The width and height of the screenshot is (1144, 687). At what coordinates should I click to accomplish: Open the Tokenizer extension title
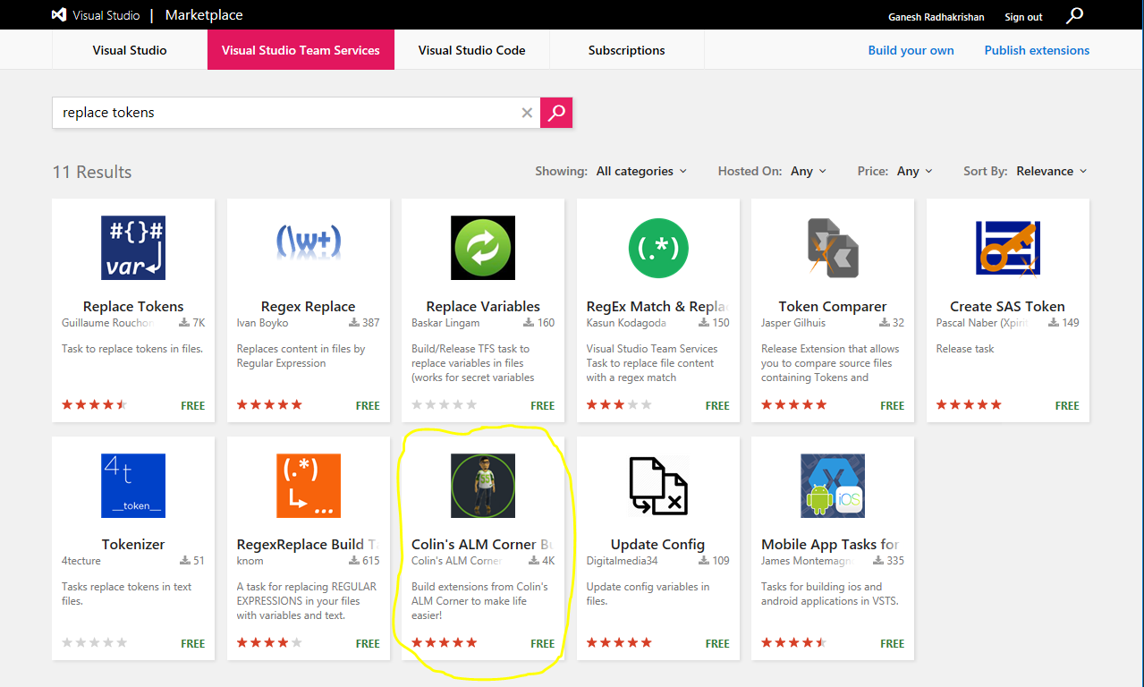pos(133,544)
